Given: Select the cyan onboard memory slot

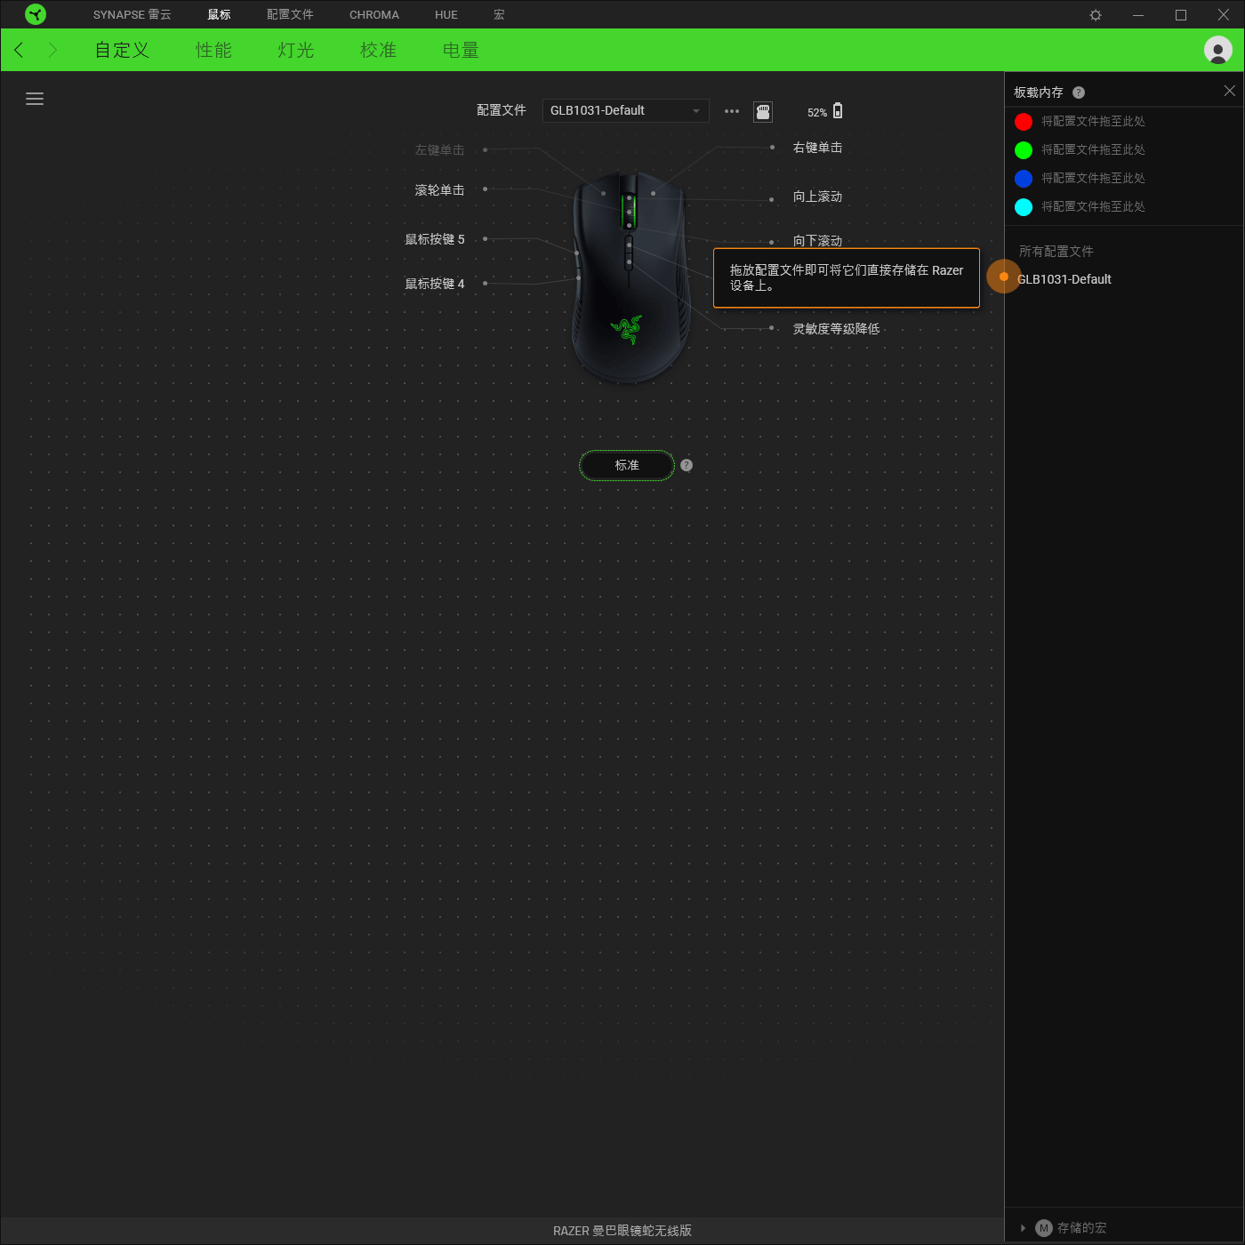Looking at the screenshot, I should [1024, 207].
